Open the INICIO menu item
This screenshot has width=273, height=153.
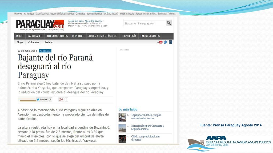[x=20, y=36]
